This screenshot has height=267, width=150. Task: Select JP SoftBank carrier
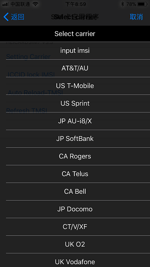pyautogui.click(x=75, y=139)
